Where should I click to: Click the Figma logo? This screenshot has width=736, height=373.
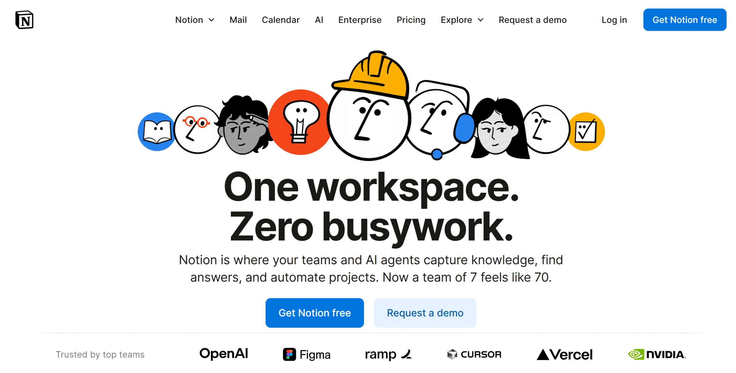point(306,354)
